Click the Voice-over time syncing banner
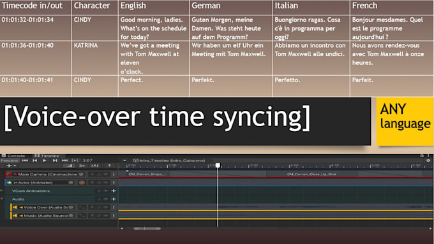Screen dimensions: 434x244 pyautogui.click(x=185, y=121)
